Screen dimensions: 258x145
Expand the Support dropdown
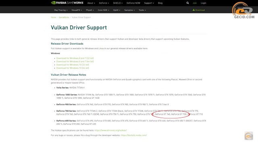[149, 3]
